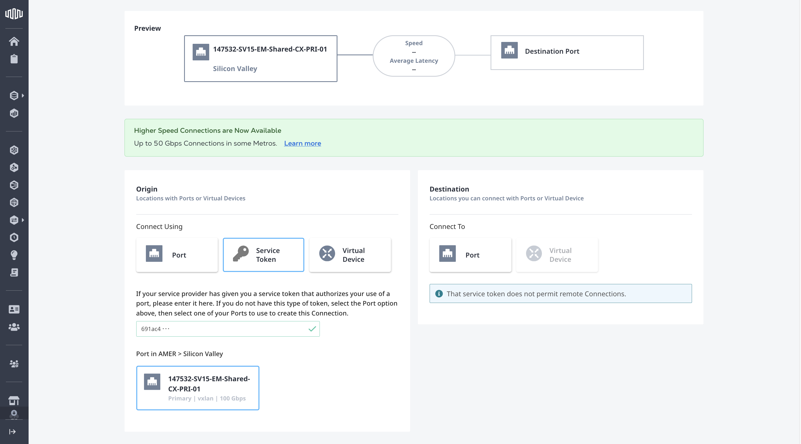Click the "Connect To" label
The width and height of the screenshot is (801, 444).
coord(447,227)
